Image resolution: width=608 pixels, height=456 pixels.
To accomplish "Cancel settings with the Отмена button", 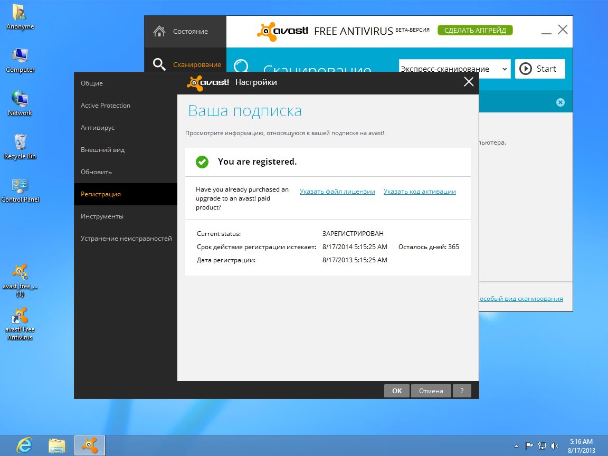I will pos(431,391).
